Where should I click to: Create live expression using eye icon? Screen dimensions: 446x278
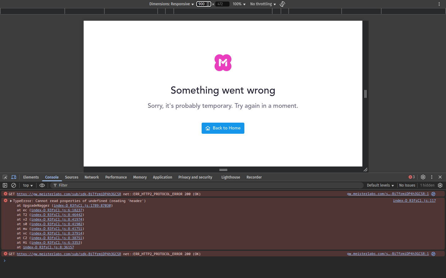click(42, 185)
